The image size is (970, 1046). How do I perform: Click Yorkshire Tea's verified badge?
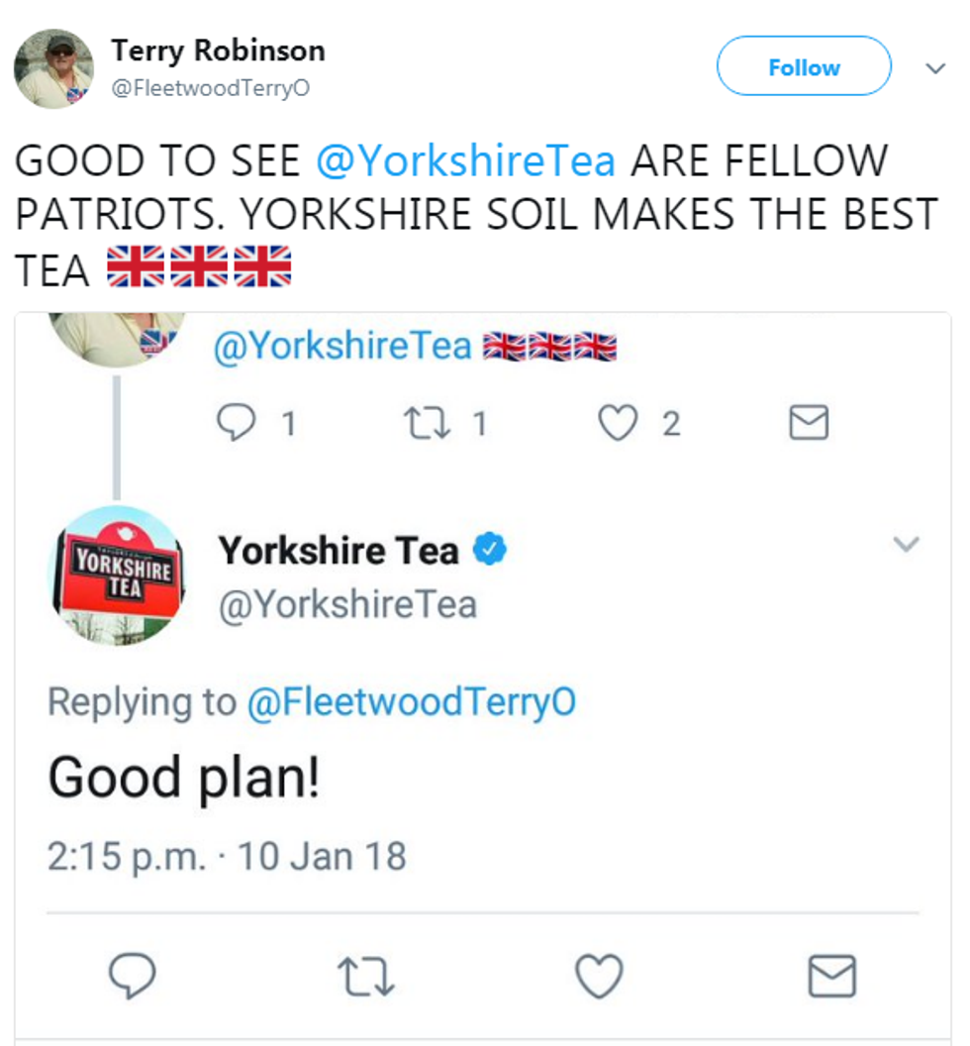(x=490, y=549)
